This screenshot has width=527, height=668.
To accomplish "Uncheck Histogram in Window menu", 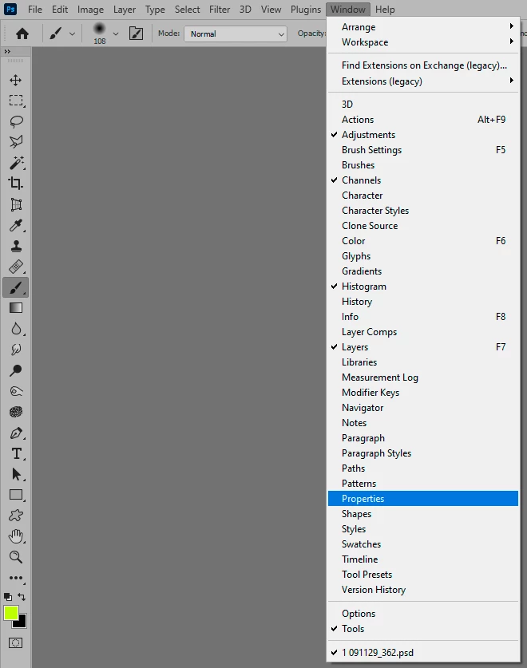I will point(423,287).
